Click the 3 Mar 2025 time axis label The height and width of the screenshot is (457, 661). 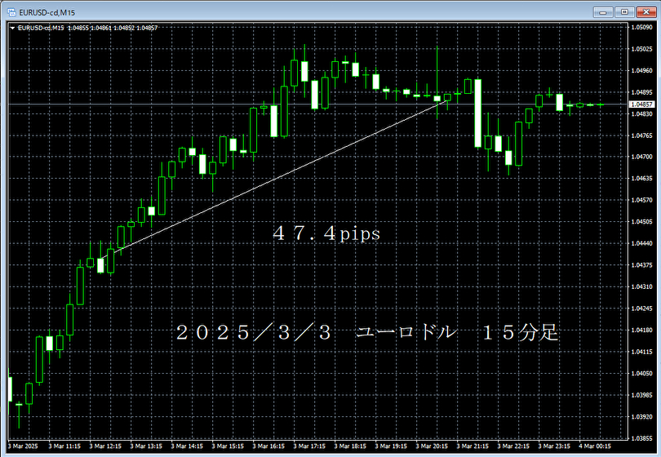pyautogui.click(x=23, y=446)
